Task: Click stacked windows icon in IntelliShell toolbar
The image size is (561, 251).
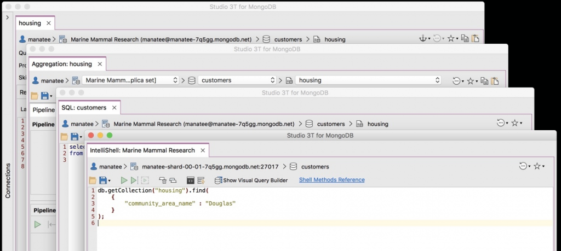Action: [x=173, y=180]
